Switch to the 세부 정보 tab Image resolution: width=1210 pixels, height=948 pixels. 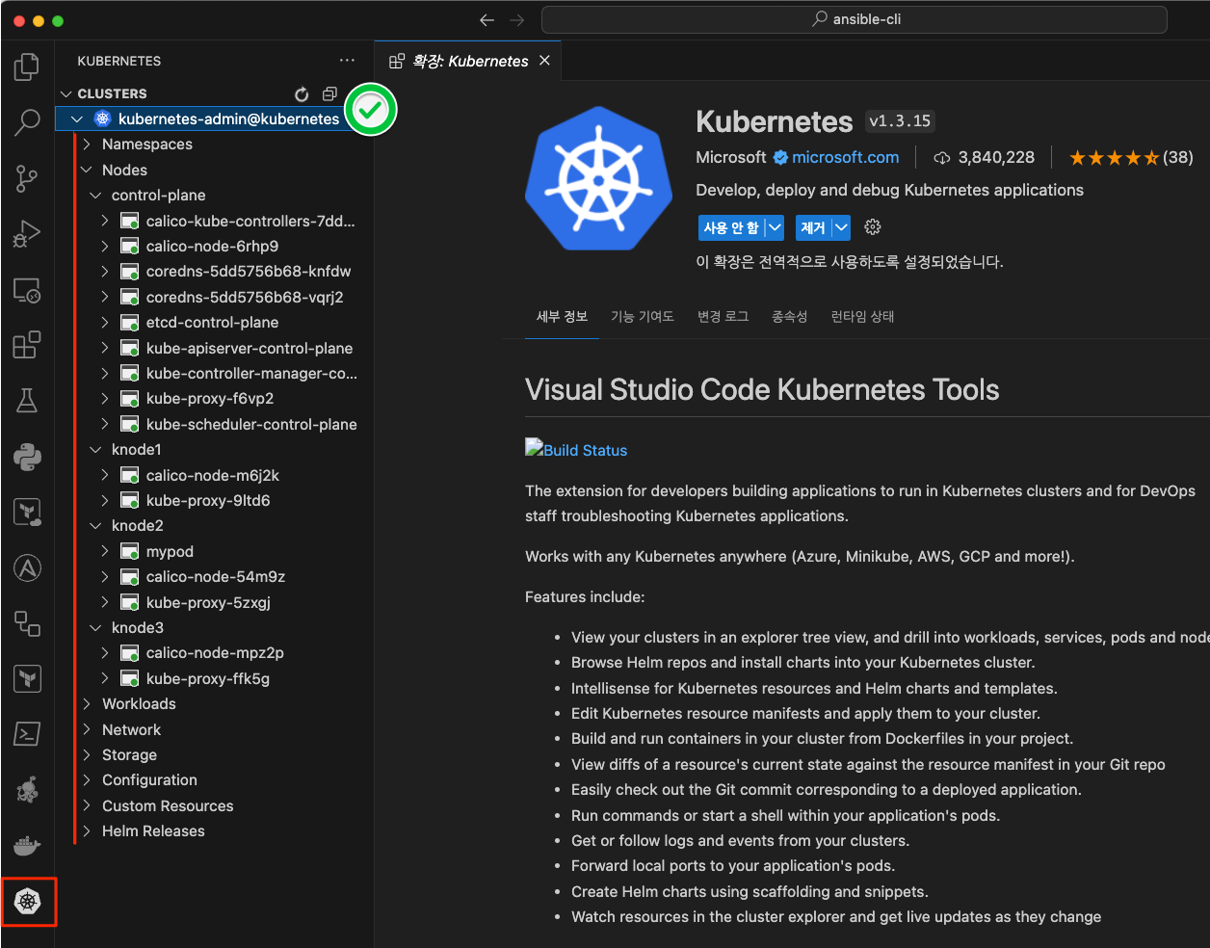pos(562,316)
